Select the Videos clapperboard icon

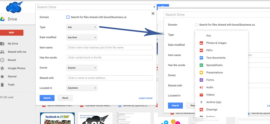point(201,95)
